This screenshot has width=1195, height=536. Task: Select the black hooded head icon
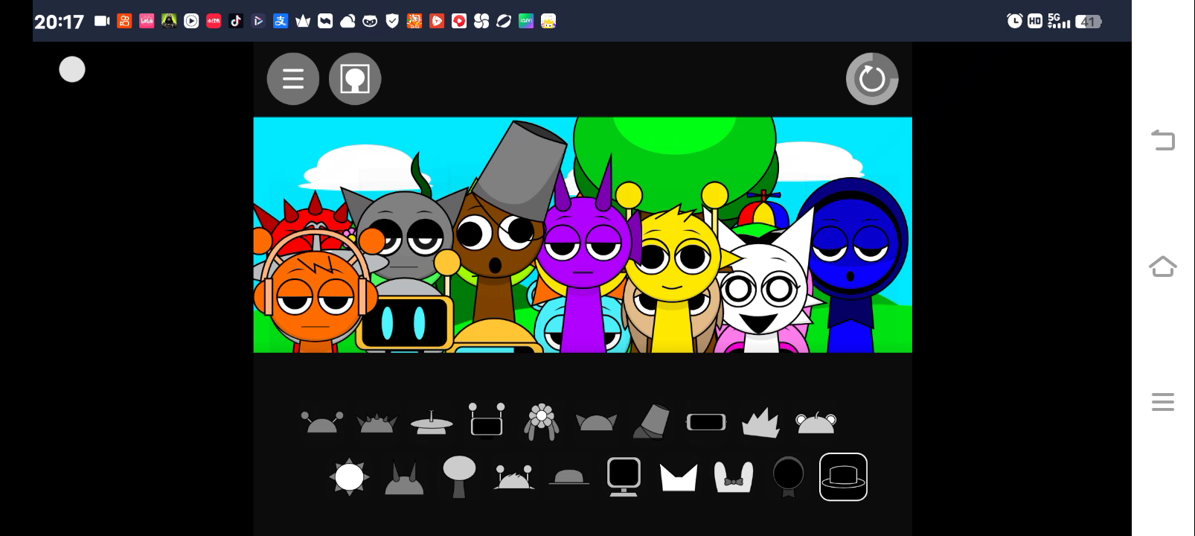pos(788,476)
